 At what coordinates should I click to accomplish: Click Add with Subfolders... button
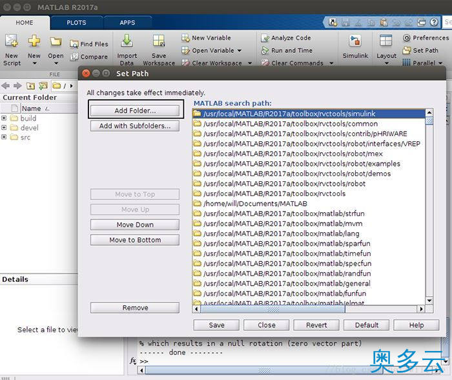point(135,126)
